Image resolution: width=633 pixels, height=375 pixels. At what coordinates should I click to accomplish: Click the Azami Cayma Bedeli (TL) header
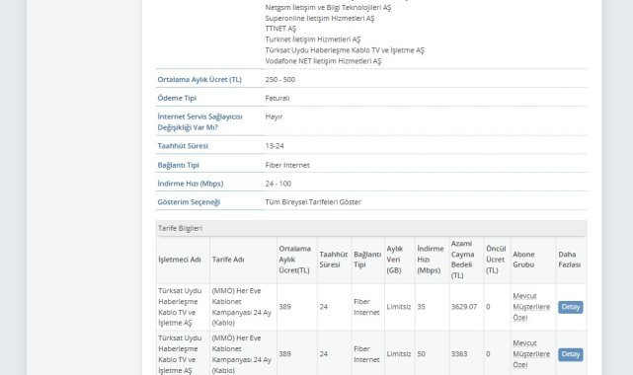coord(462,260)
